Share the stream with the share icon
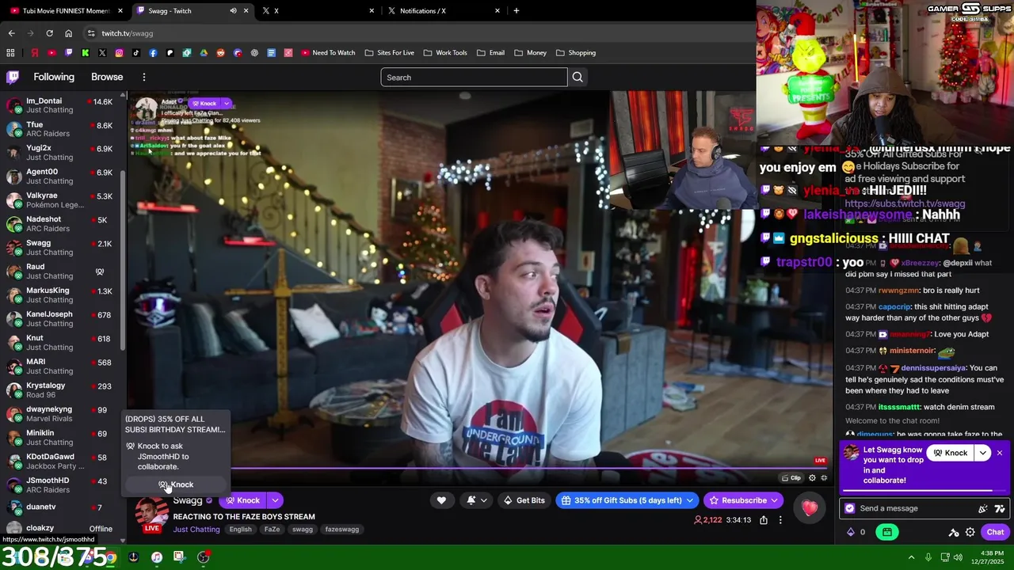The image size is (1014, 570). coord(764,520)
